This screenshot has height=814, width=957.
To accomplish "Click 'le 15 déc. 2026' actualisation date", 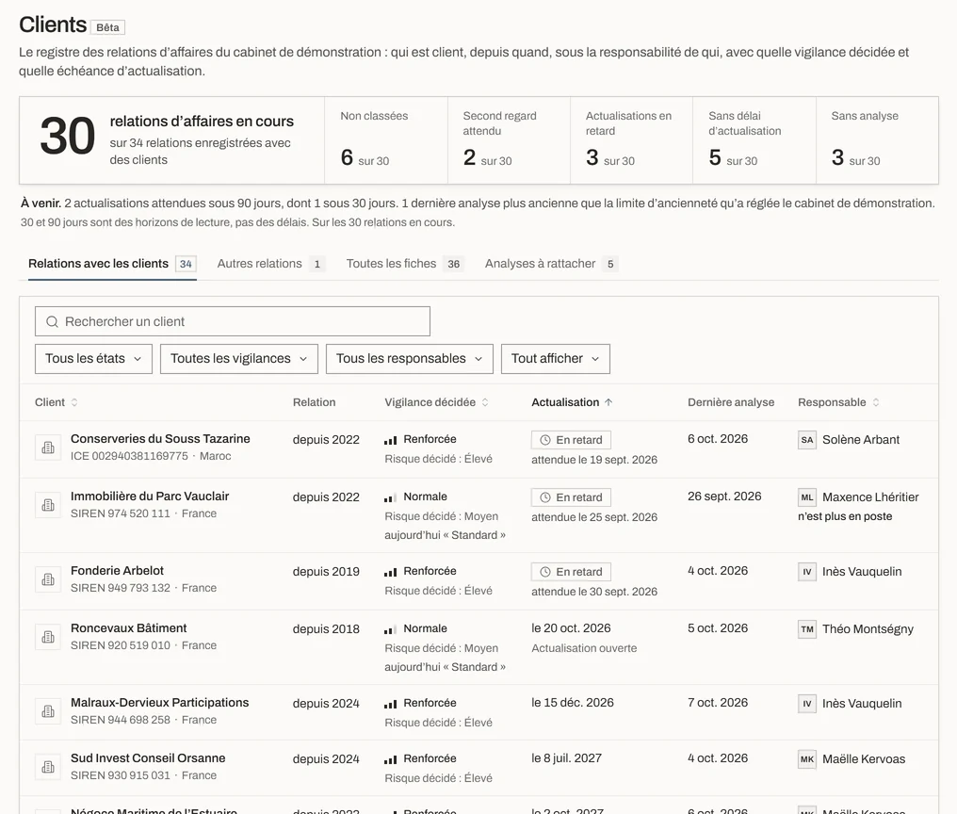I will tap(573, 702).
